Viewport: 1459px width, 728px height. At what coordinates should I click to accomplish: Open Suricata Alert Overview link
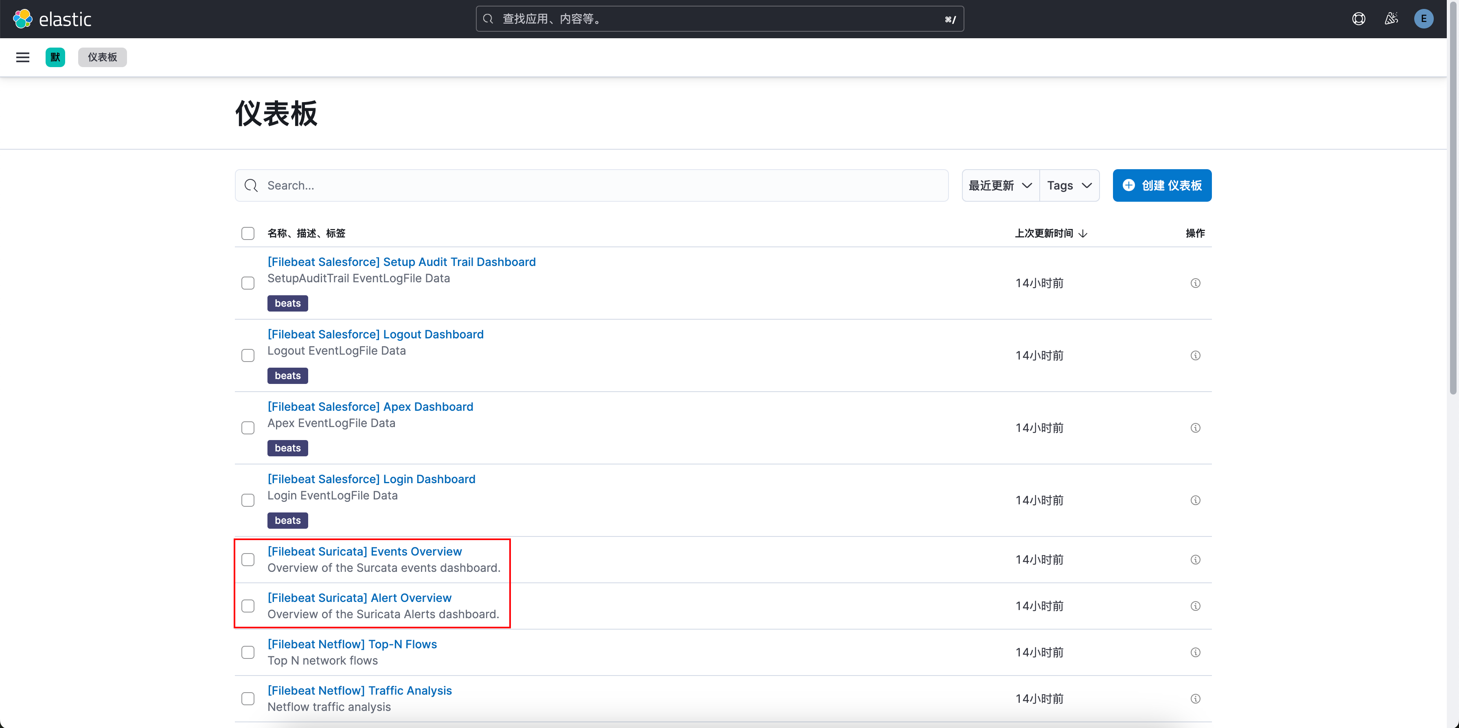click(x=359, y=598)
